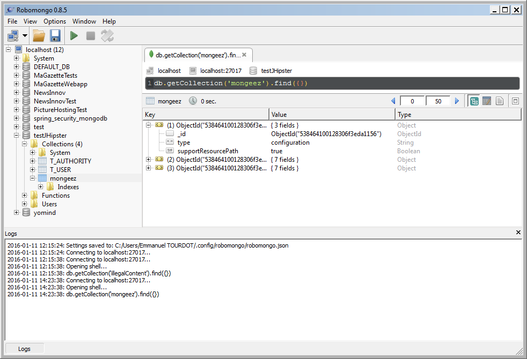
Task: Click the skip value field showing 0
Action: click(412, 101)
